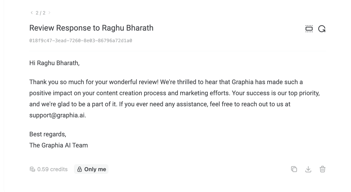Go to the next response version

[49, 13]
